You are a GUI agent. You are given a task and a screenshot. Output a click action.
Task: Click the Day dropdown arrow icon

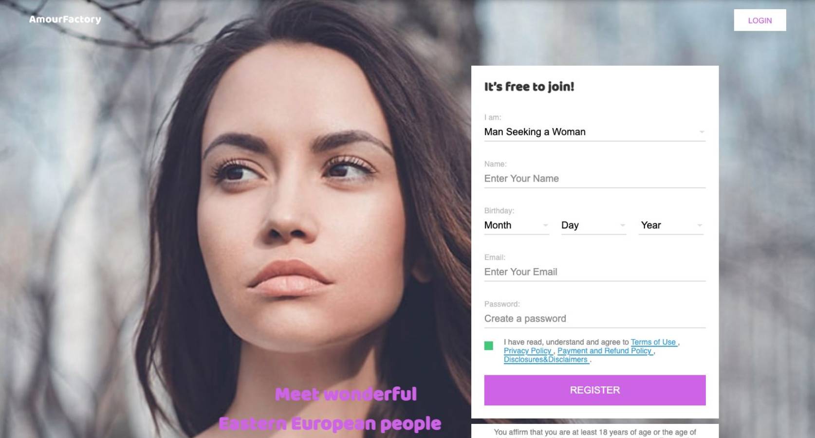(x=622, y=225)
